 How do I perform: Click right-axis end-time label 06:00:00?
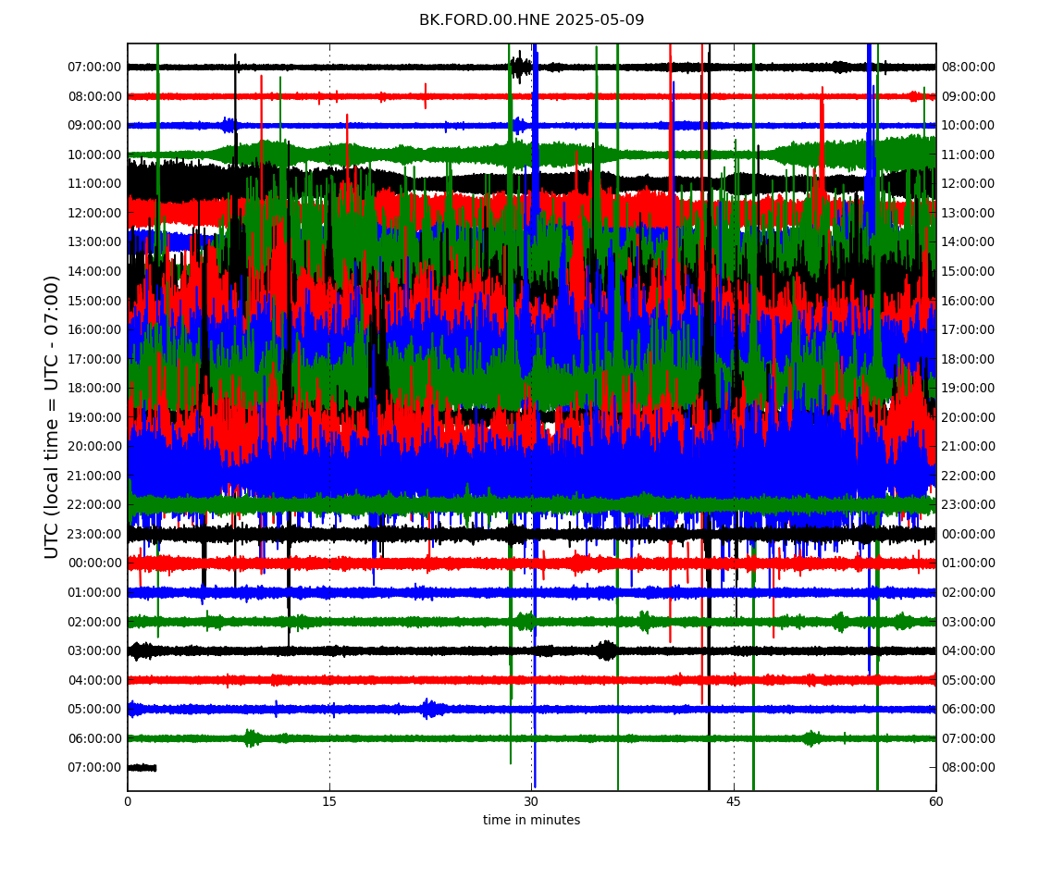[x=969, y=710]
